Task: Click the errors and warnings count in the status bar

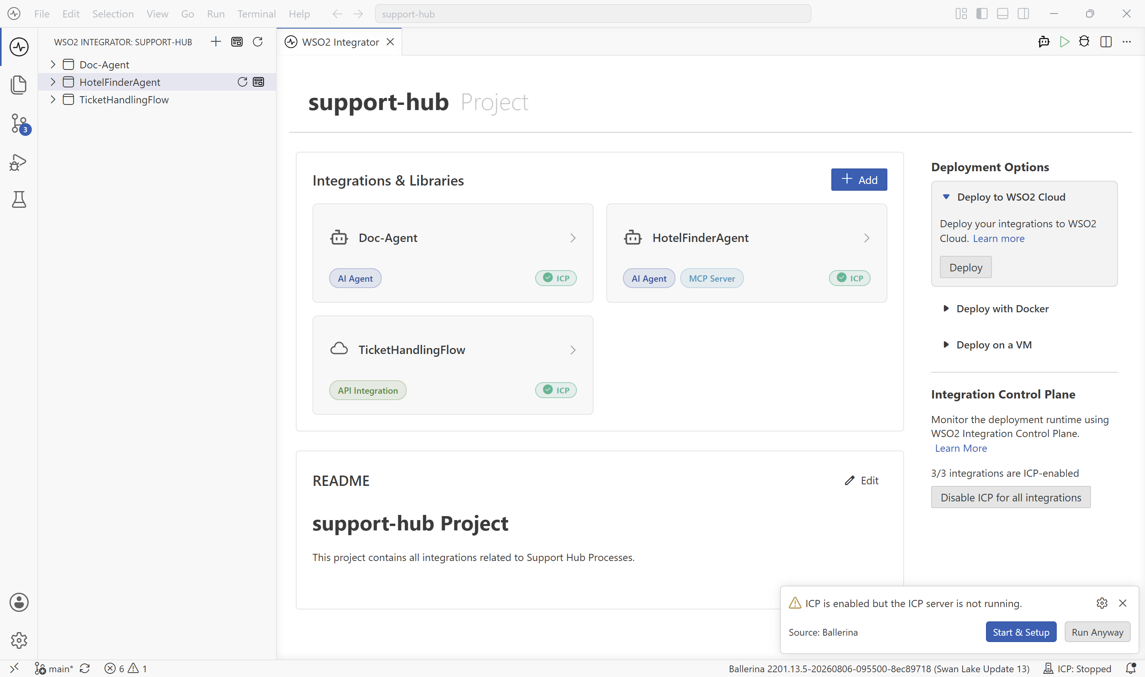Action: 126,668
